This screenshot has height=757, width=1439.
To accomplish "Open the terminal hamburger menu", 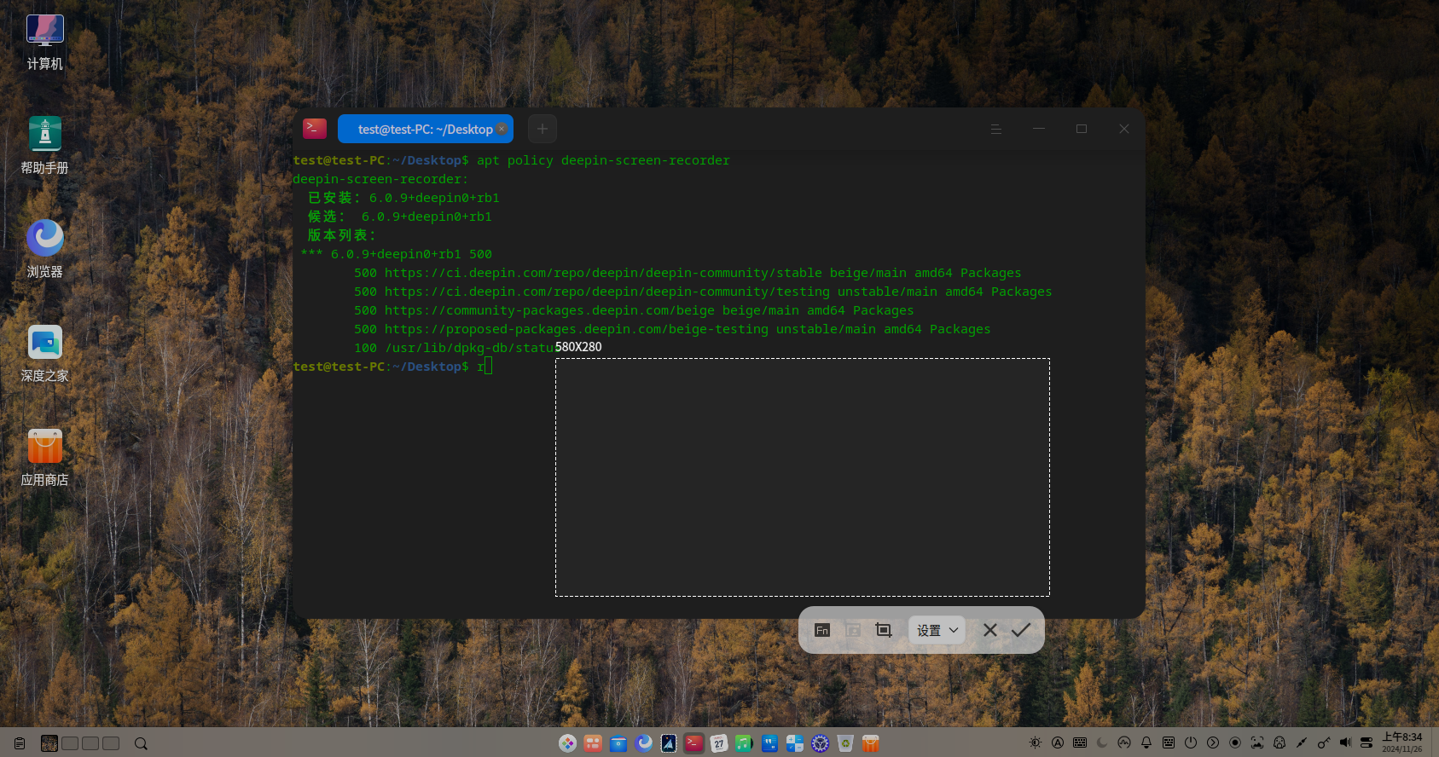I will [x=996, y=129].
